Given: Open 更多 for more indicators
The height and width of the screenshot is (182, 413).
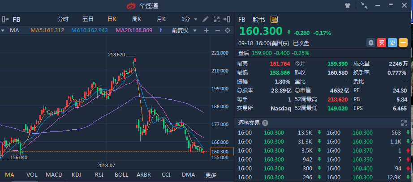Looking at the screenshot, I should pos(211,175).
